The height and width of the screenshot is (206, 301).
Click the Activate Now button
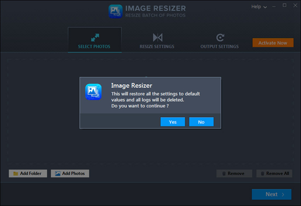point(273,43)
